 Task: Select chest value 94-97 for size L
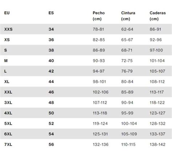[99, 71]
